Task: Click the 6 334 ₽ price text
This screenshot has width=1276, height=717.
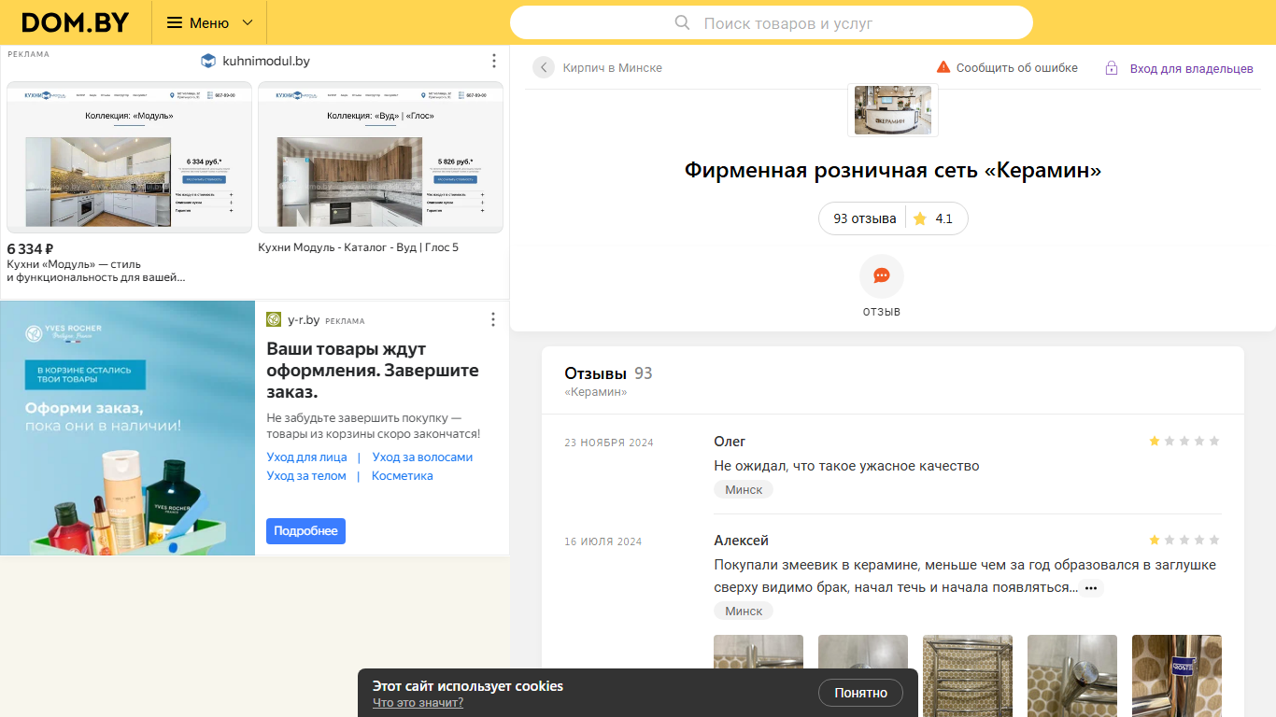Action: [x=30, y=248]
